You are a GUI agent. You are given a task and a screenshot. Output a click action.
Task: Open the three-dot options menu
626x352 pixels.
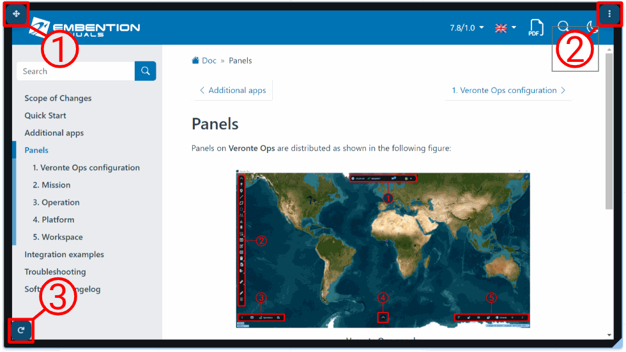[x=609, y=13]
